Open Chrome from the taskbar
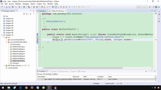Image resolution: width=161 pixels, height=90 pixels. coord(26,88)
